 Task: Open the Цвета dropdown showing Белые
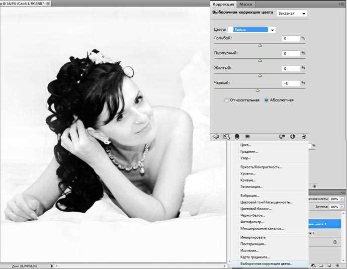[251, 30]
